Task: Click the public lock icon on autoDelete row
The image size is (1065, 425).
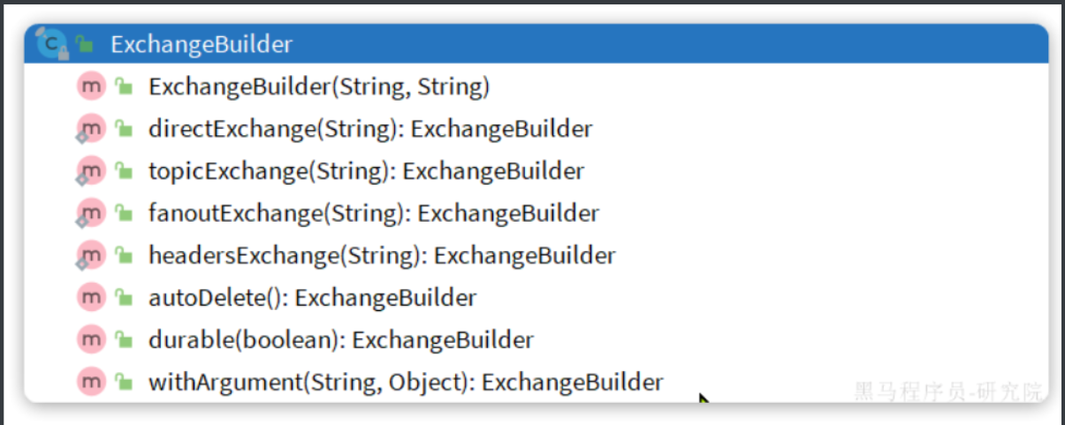Action: tap(124, 298)
